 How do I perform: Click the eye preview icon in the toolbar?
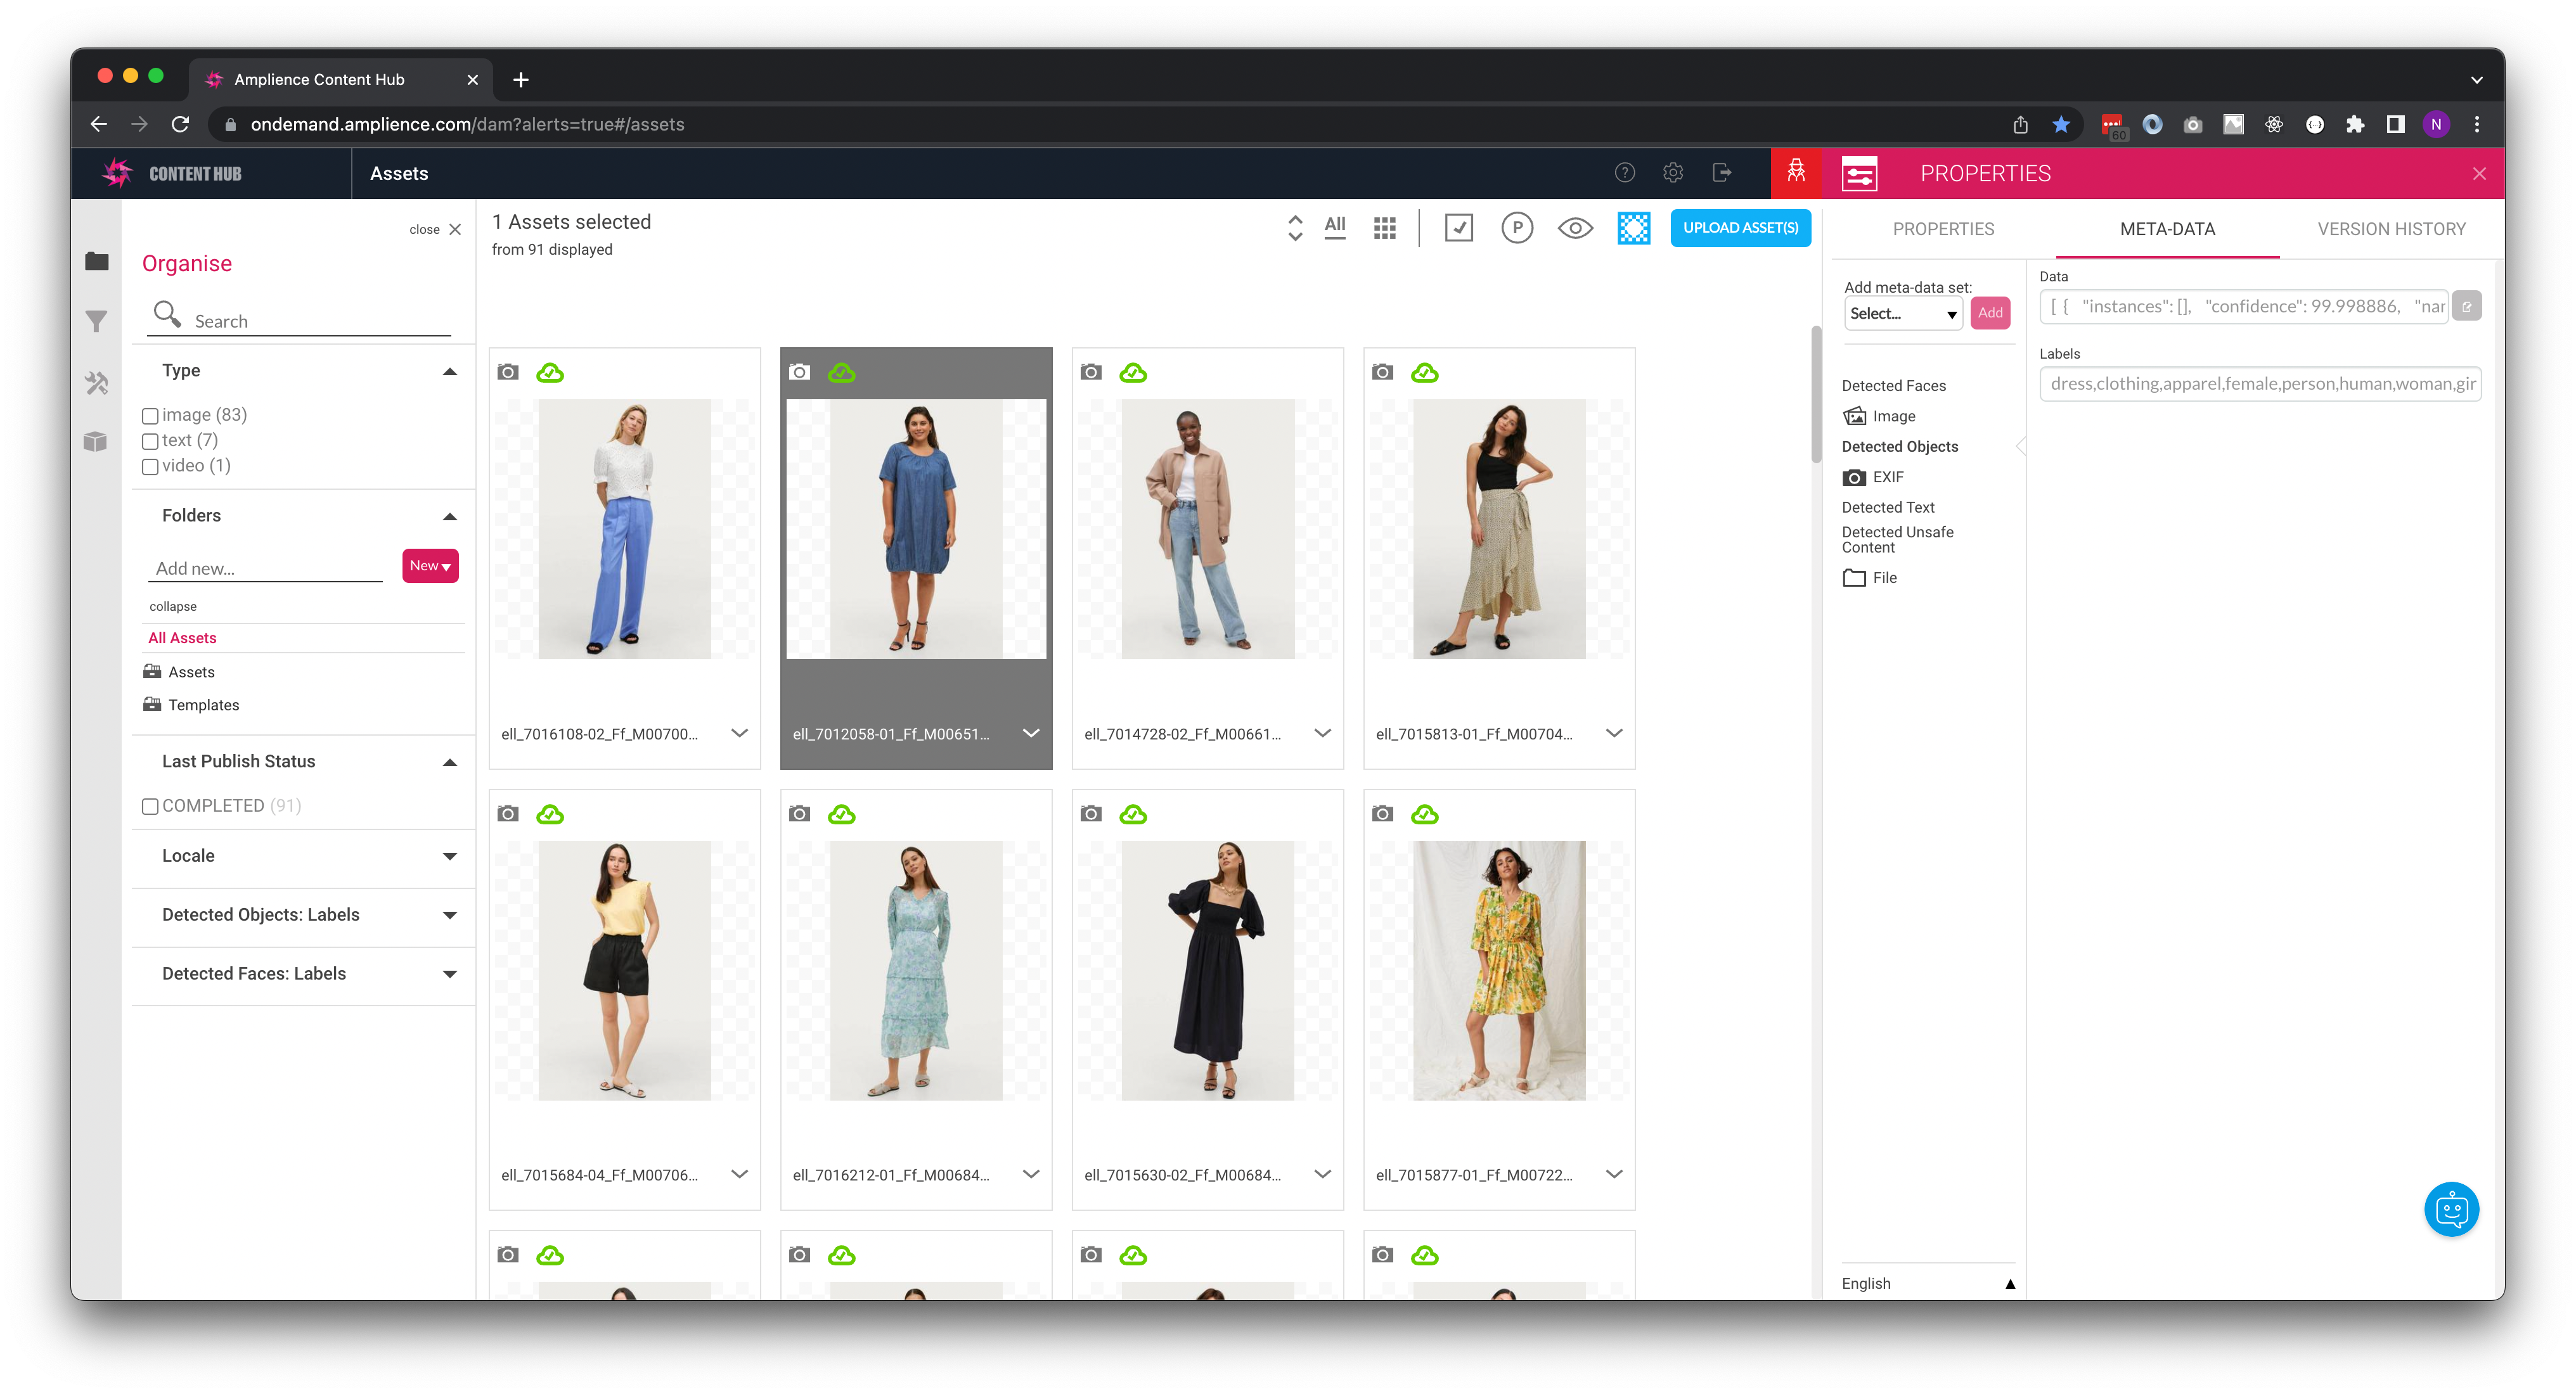point(1575,227)
